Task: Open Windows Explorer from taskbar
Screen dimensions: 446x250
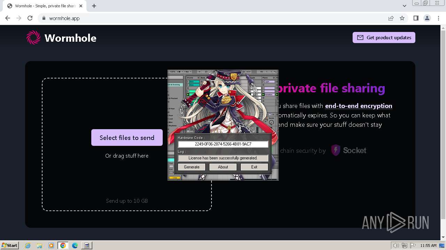Action: [39, 245]
